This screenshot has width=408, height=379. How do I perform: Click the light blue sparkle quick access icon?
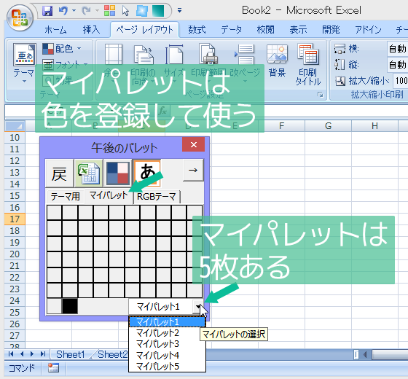(x=142, y=11)
